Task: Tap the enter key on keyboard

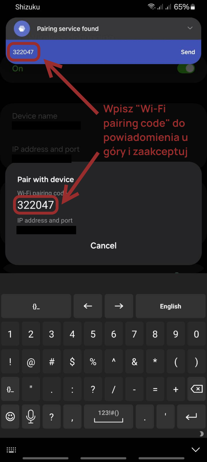Action: tap(191, 417)
